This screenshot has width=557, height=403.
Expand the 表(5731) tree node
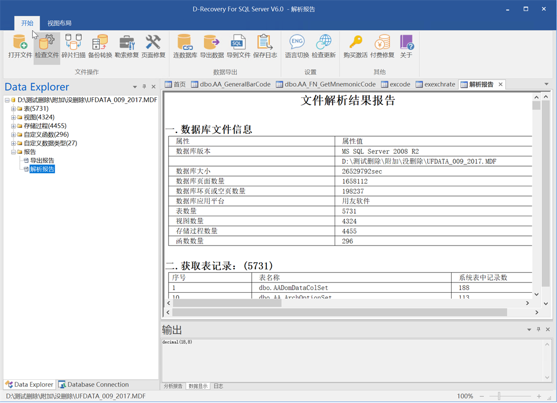click(14, 109)
